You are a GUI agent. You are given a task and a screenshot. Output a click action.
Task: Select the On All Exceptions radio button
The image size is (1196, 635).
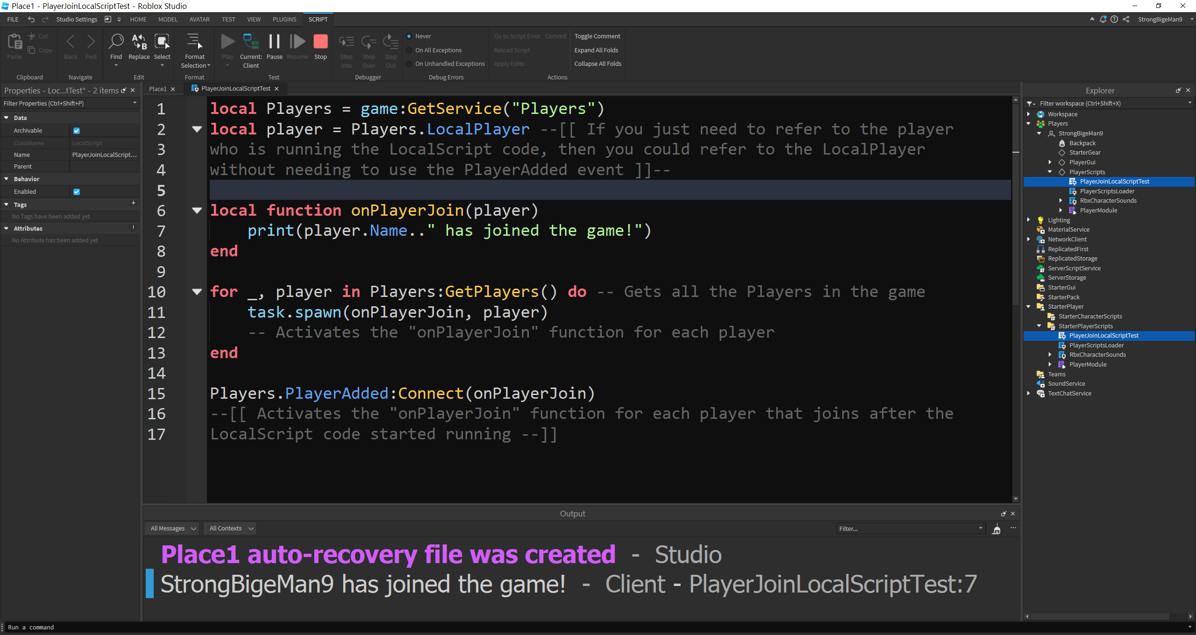pyautogui.click(x=409, y=50)
